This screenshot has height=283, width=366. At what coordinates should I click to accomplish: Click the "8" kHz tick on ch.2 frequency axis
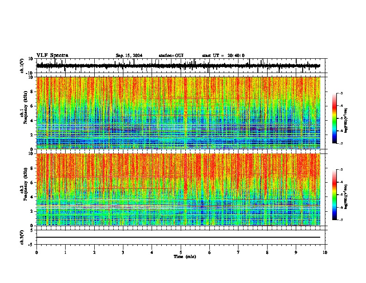pyautogui.click(x=32, y=168)
